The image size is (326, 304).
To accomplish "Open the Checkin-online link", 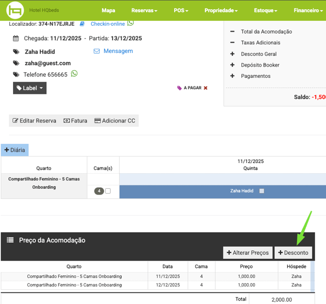I will tap(108, 24).
